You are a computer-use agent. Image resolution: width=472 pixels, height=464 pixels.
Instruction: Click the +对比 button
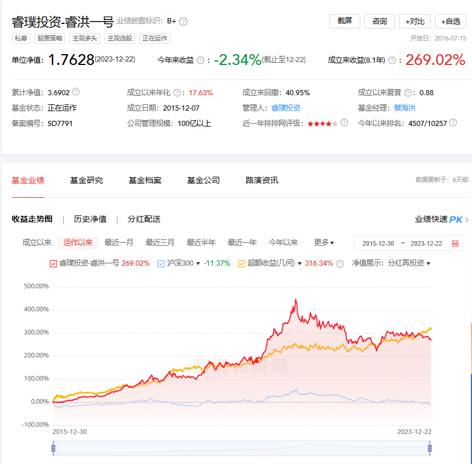[x=414, y=21]
